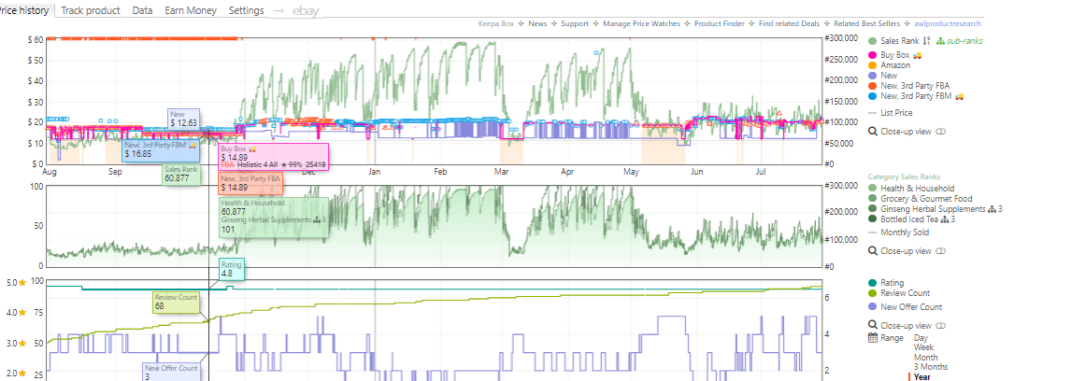The width and height of the screenshot is (1086, 381).
Task: Click the green sub-ranks tree icon
Action: tap(940, 41)
